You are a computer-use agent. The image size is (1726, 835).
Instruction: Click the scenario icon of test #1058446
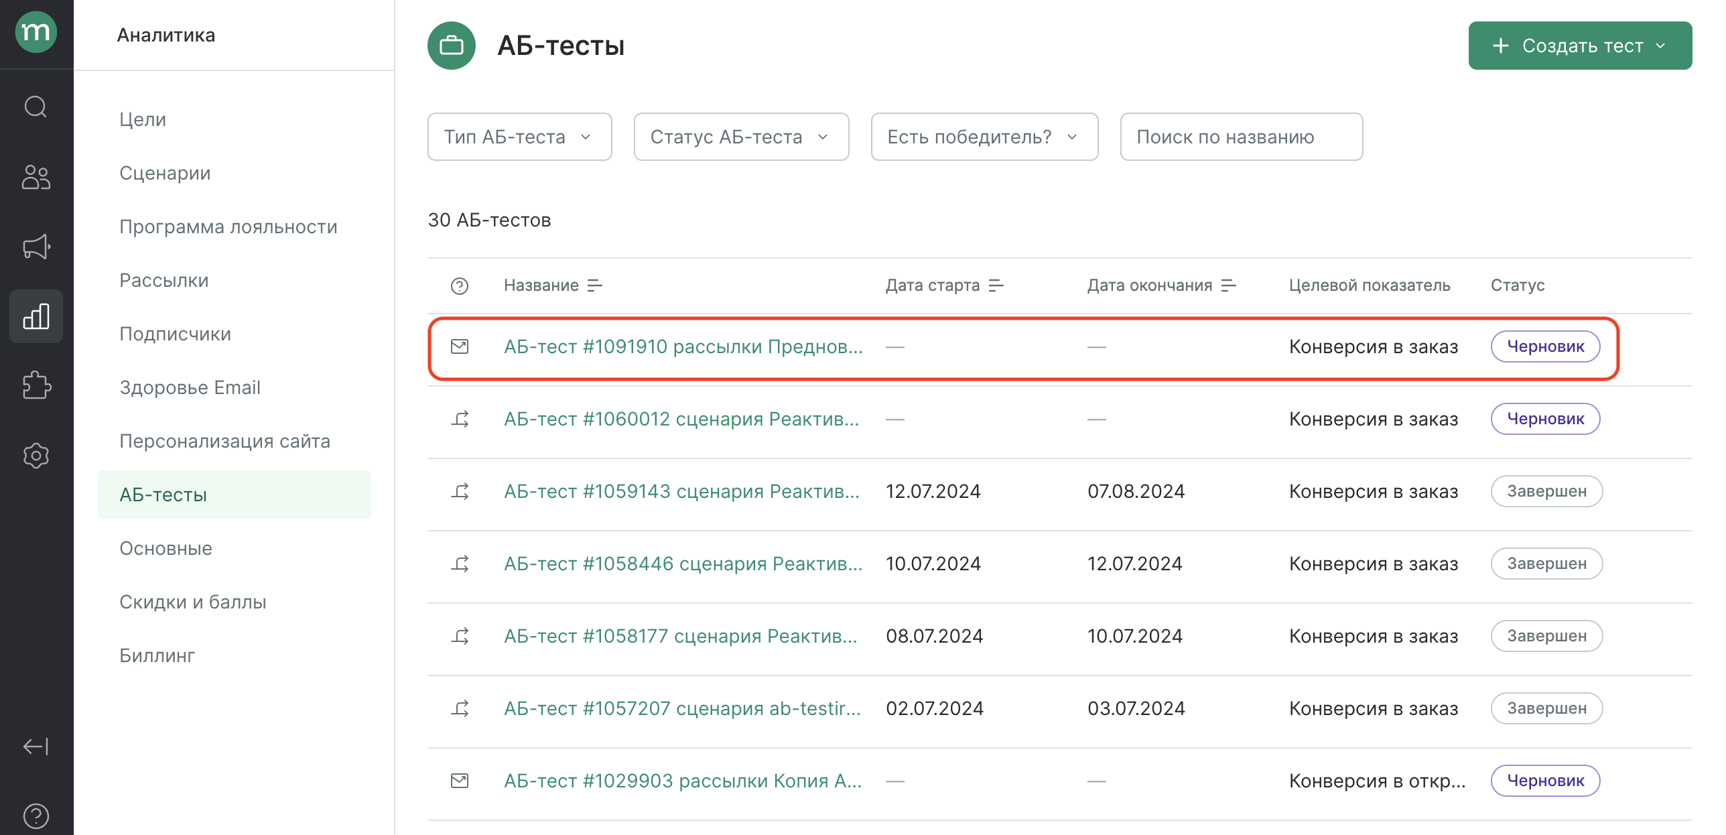point(460,564)
